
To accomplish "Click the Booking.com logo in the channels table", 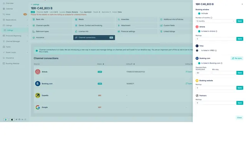I will click(x=38, y=84).
